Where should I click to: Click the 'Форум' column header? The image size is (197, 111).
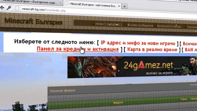coord(118,103)
